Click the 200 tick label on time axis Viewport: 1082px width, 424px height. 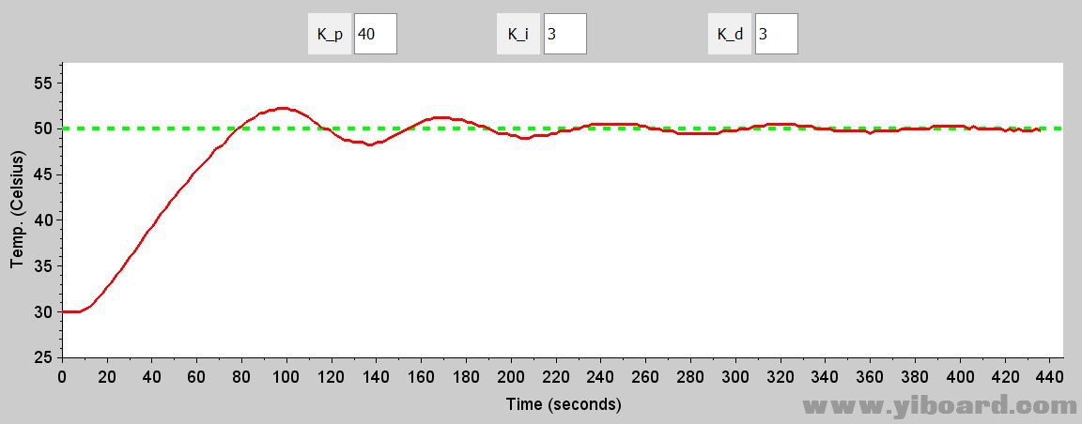(511, 377)
